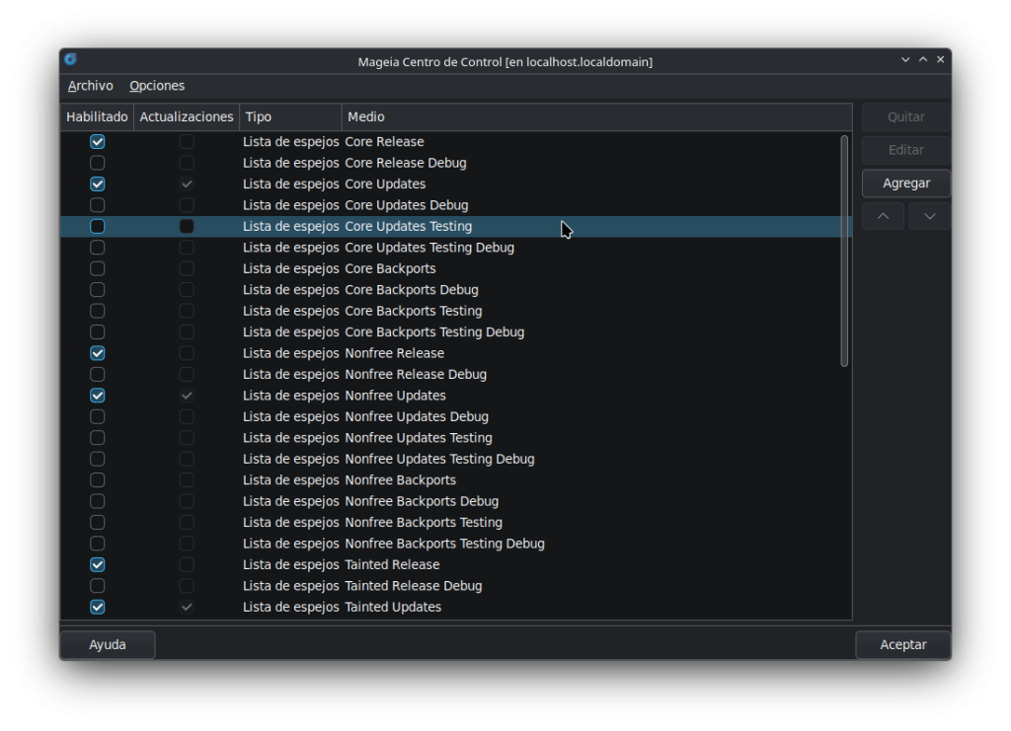The image size is (1011, 731).
Task: Open Ayuda help button
Action: click(x=108, y=645)
